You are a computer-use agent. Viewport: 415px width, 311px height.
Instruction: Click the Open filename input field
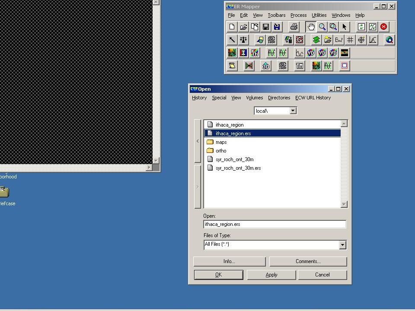point(275,224)
